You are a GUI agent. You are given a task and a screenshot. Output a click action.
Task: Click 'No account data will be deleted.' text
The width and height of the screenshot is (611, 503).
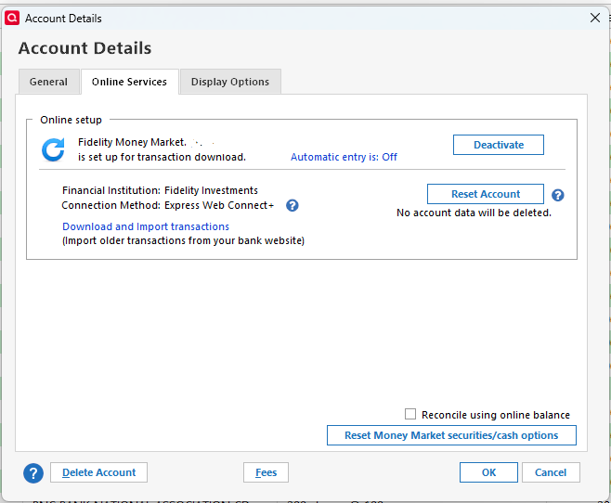(474, 213)
